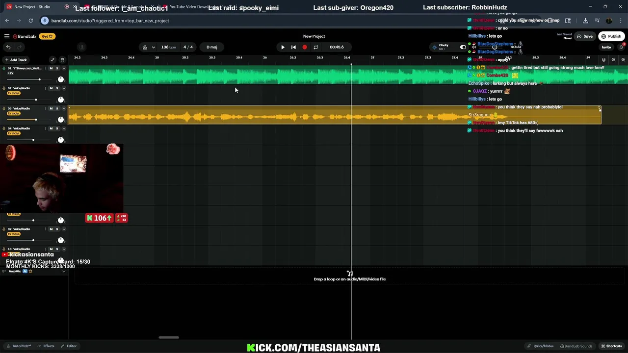Viewport: 628px width, 353px height.
Task: Click the Get membership button
Action: [48, 36]
